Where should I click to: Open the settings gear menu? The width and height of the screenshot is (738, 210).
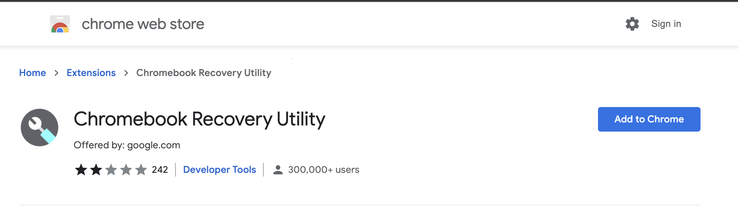pyautogui.click(x=632, y=24)
